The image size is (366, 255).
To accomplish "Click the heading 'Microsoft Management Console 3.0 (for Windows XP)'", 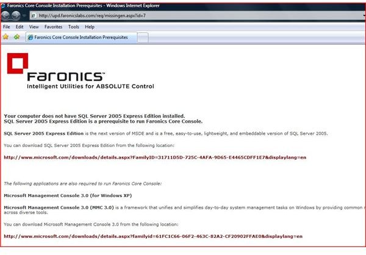I will (68, 195).
